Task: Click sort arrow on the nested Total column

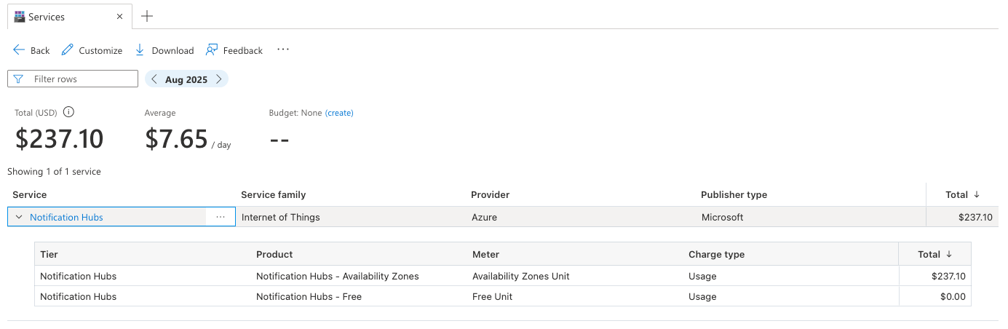Action: pyautogui.click(x=949, y=254)
